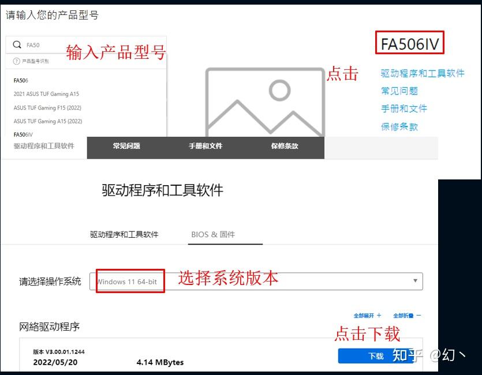The height and width of the screenshot is (375, 482).
Task: Click the product model search field
Action: click(86, 45)
